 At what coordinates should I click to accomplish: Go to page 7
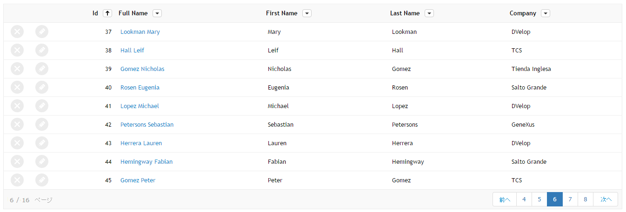[570, 199]
